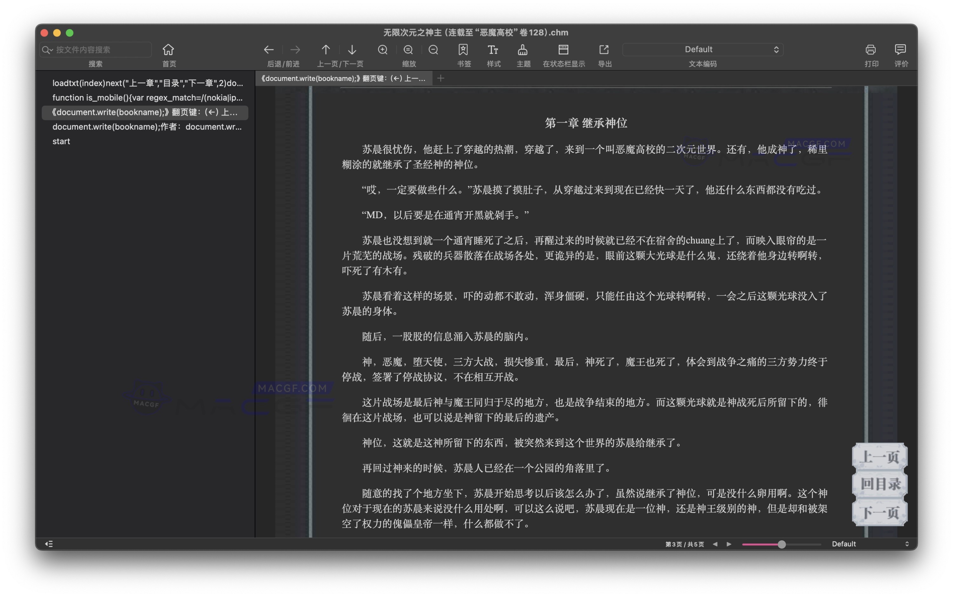This screenshot has height=597, width=953.
Task: Open the 书签 bookmarks panel
Action: [x=463, y=50]
